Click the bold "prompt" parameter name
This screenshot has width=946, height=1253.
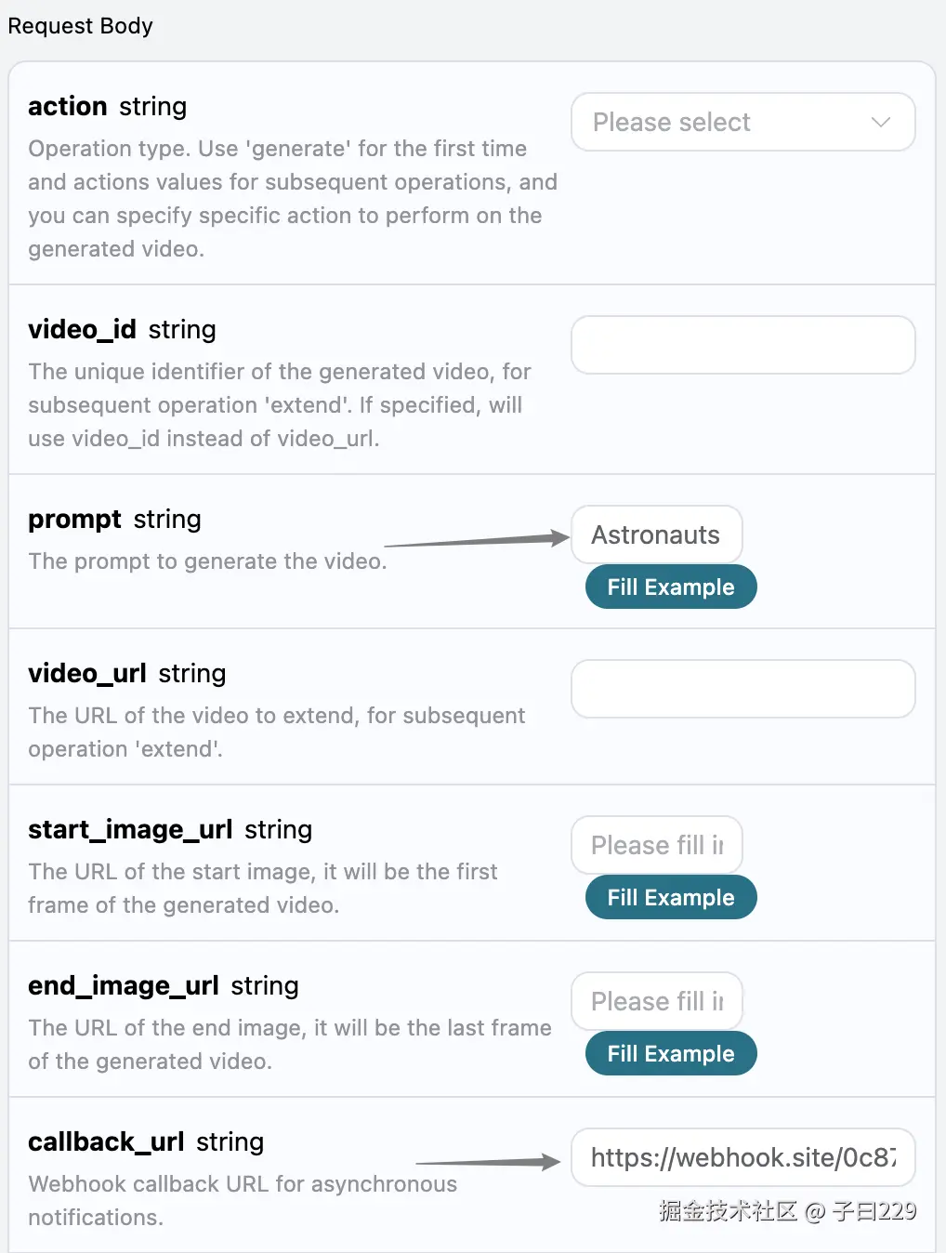click(74, 519)
